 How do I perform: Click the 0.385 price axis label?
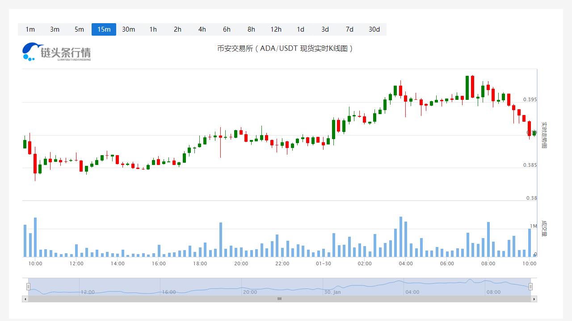(530, 165)
